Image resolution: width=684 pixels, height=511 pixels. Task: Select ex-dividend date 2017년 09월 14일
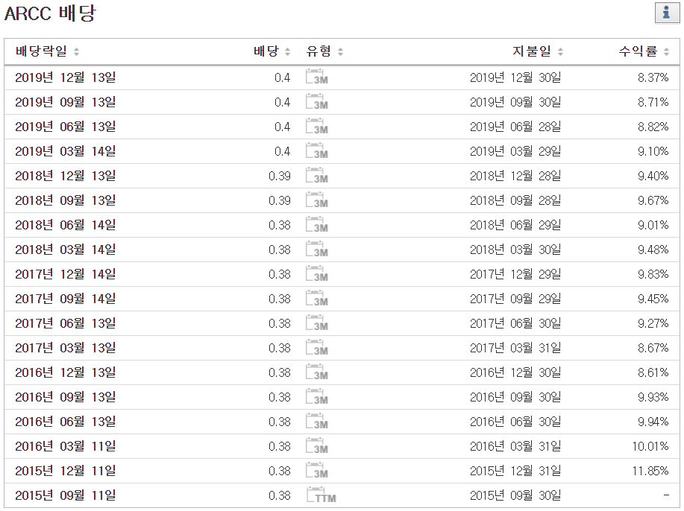[66, 299]
